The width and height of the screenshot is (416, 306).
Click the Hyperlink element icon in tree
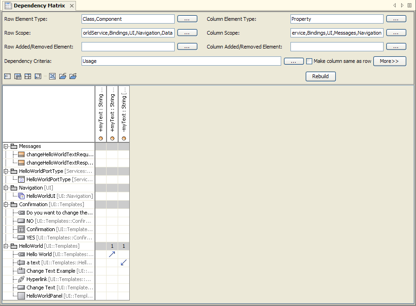(21, 279)
